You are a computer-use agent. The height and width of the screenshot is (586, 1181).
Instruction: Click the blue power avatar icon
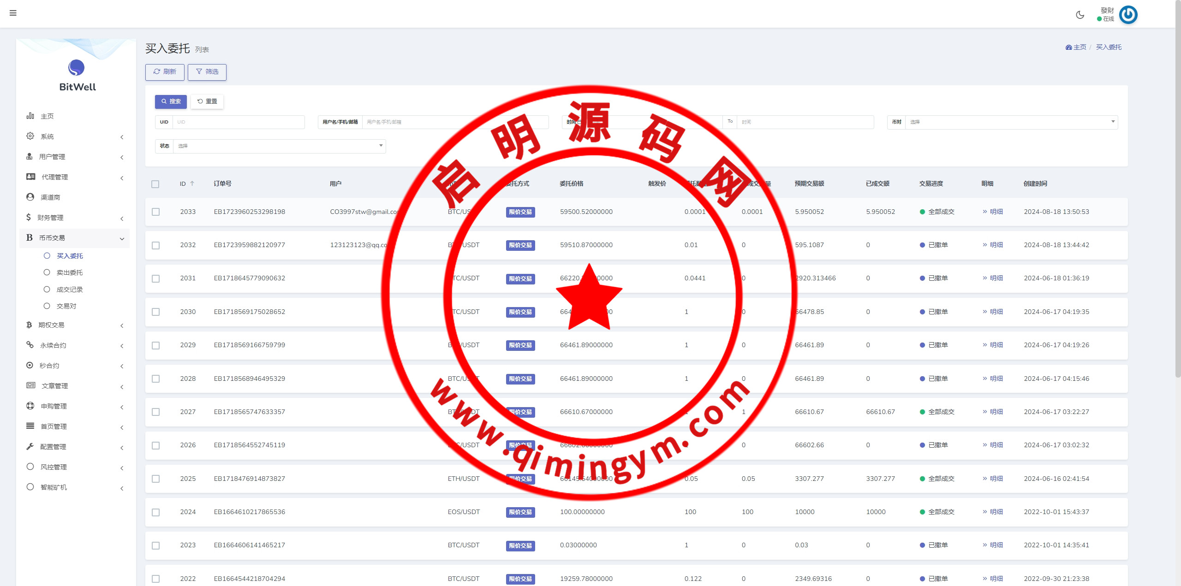click(x=1128, y=15)
